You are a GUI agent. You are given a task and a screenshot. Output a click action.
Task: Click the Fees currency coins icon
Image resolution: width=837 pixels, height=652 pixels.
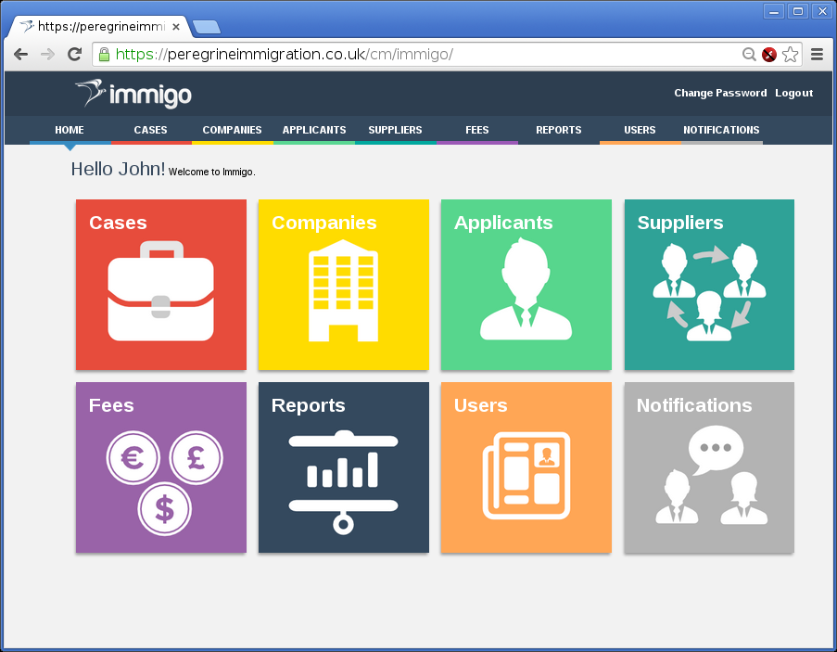click(x=164, y=482)
